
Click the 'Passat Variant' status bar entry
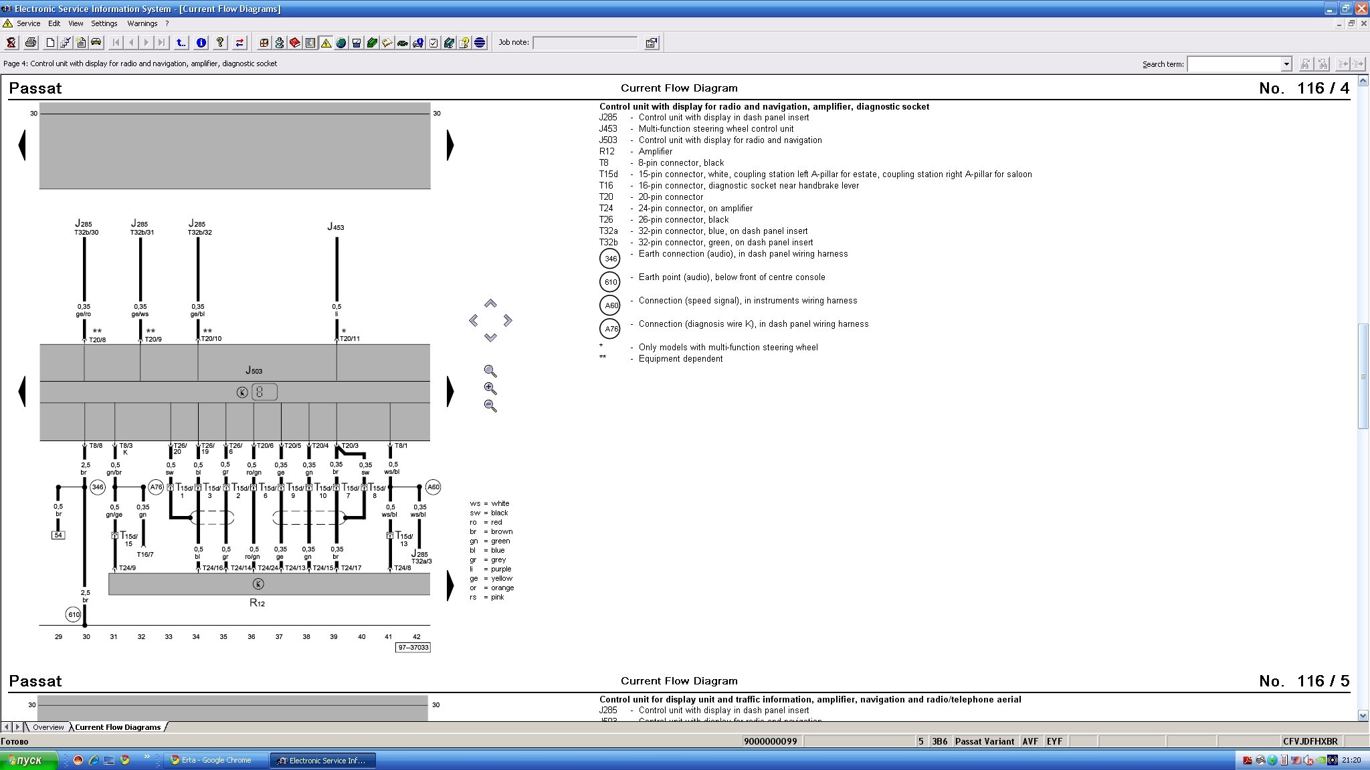pos(985,741)
